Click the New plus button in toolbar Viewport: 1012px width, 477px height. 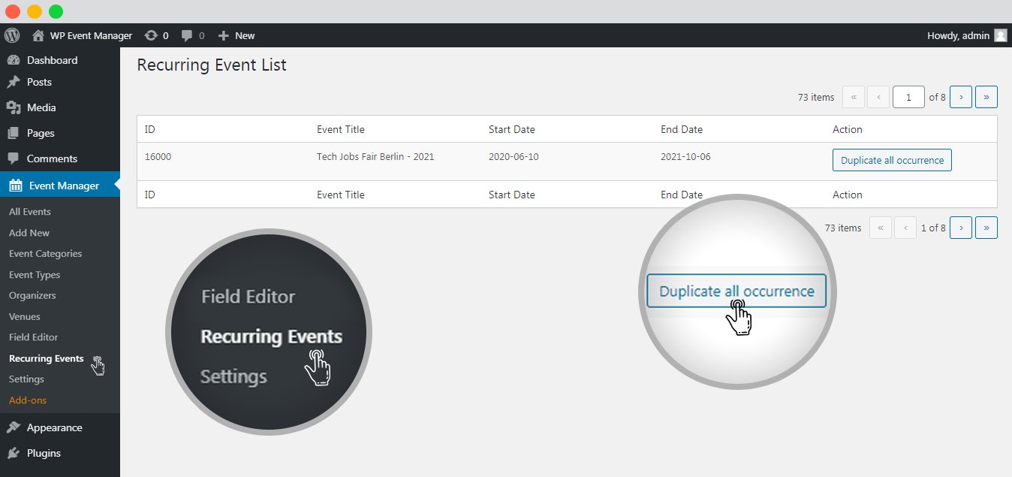[x=236, y=35]
